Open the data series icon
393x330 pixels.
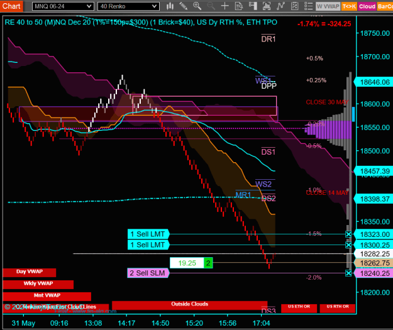pyautogui.click(x=267, y=6)
